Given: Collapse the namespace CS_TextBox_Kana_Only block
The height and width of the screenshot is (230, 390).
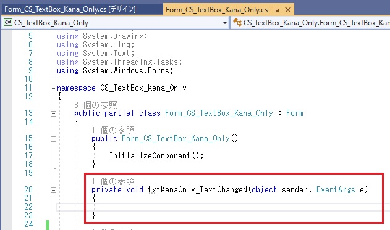Looking at the screenshot, I should tap(53, 88).
